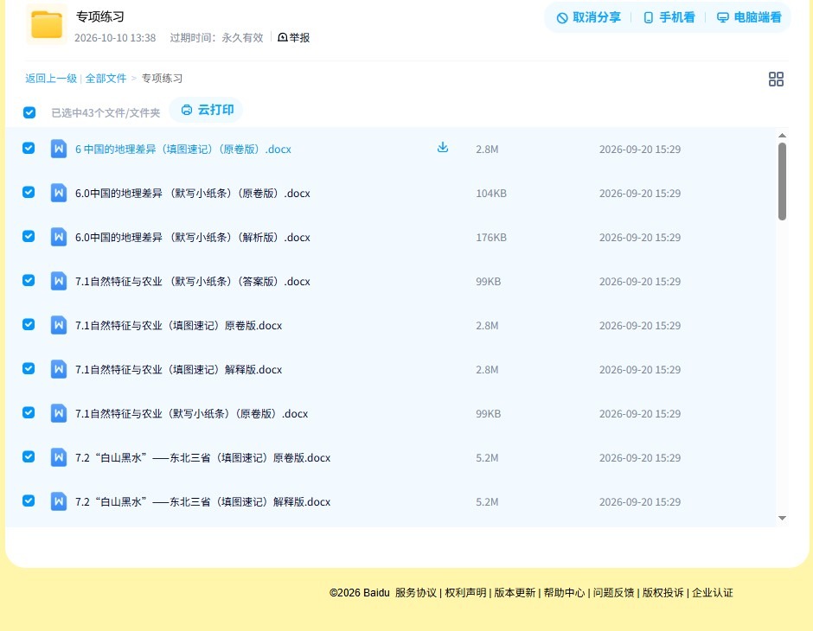Open 7.2 白山黑水 东北三省 解释版.docx
Image resolution: width=813 pixels, height=631 pixels.
click(202, 501)
